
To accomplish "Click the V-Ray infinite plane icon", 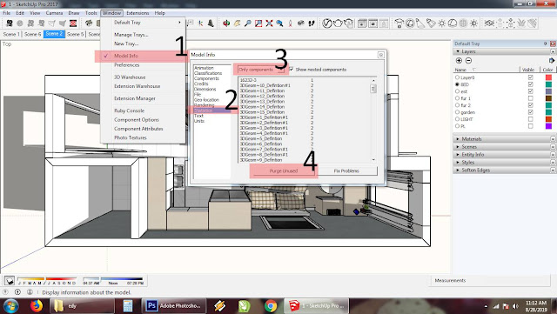I will [x=489, y=23].
